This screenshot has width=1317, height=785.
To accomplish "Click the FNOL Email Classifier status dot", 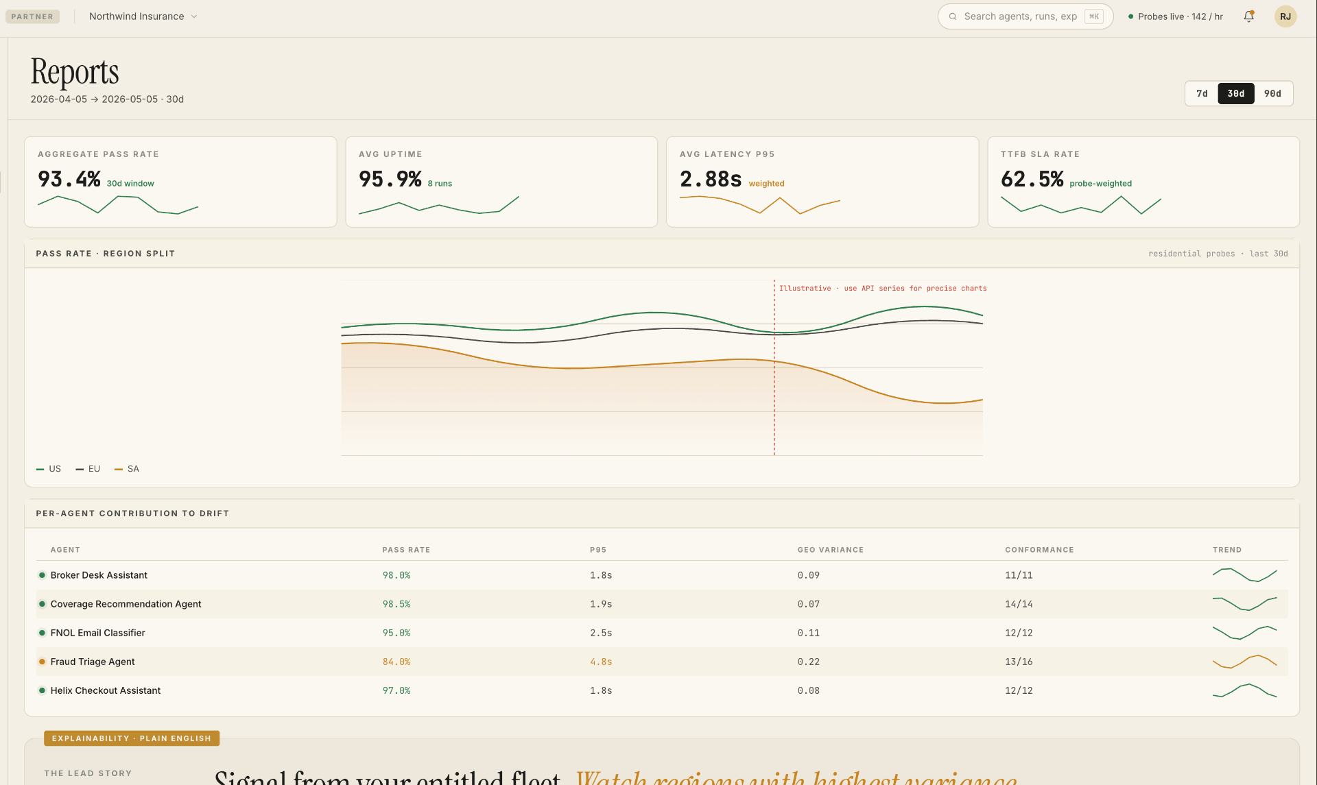I will pyautogui.click(x=42, y=633).
